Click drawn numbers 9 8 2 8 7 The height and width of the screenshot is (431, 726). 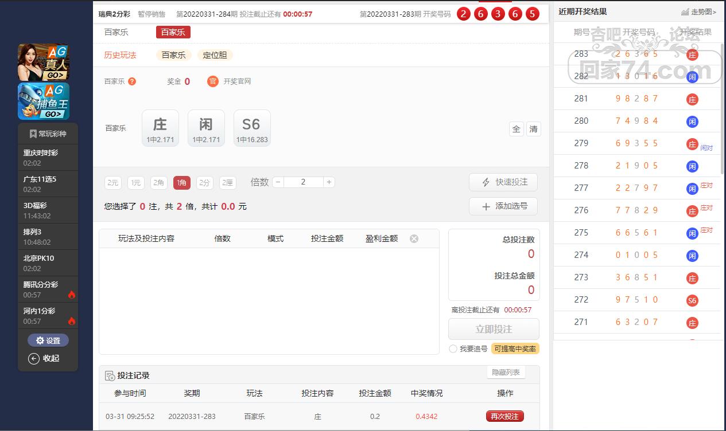[636, 99]
